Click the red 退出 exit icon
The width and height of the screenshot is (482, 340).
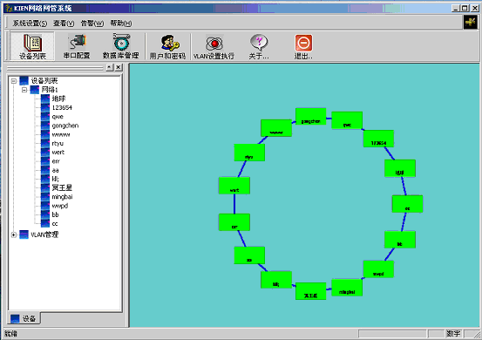pos(303,46)
